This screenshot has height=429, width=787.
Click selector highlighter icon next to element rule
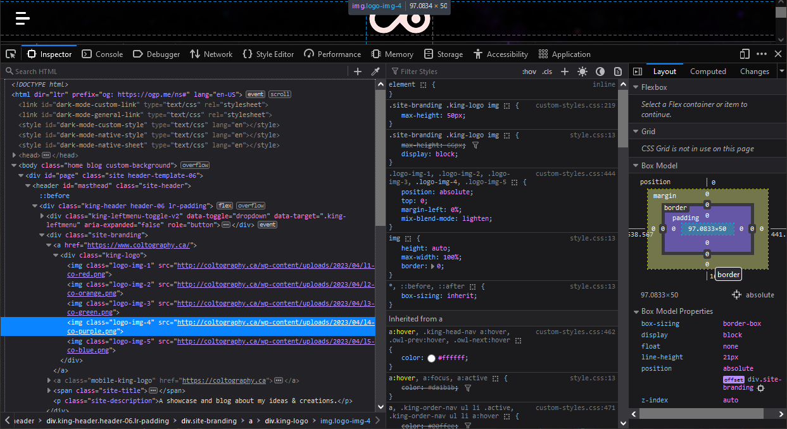pos(424,85)
